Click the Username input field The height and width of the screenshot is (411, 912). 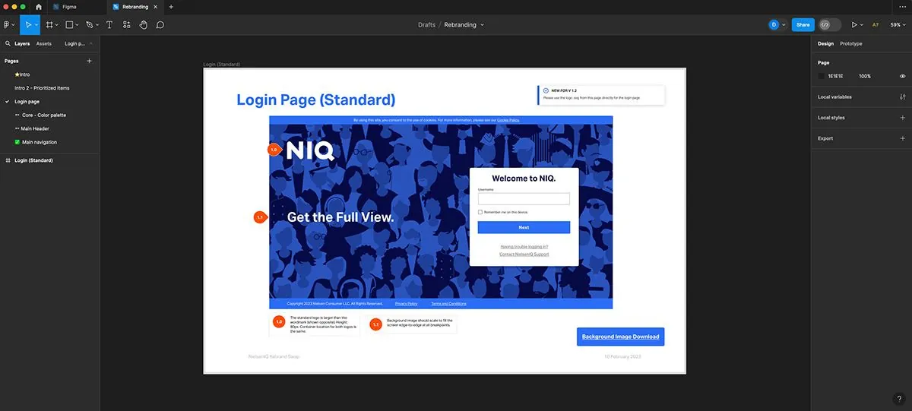pos(524,199)
